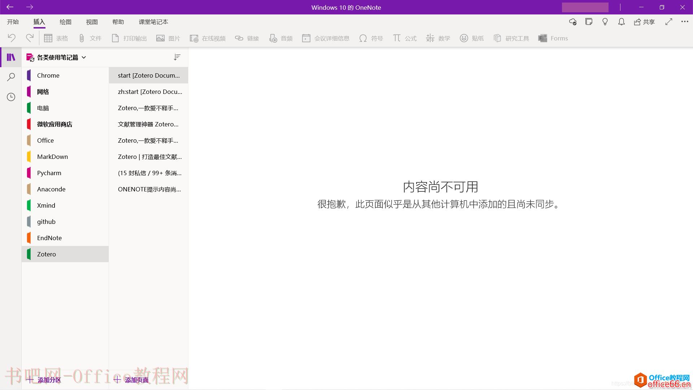Select the EndNote section
The width and height of the screenshot is (693, 390).
coord(65,238)
